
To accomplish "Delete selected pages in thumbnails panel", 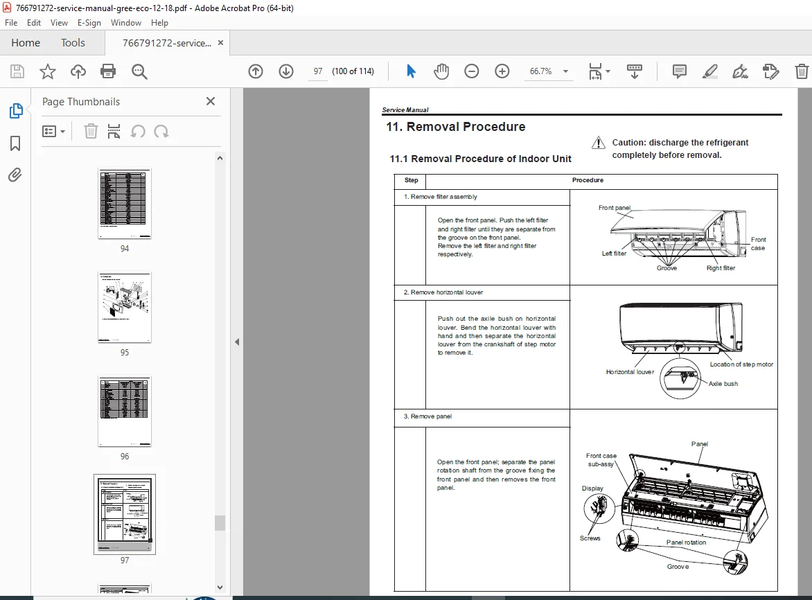I will [91, 132].
